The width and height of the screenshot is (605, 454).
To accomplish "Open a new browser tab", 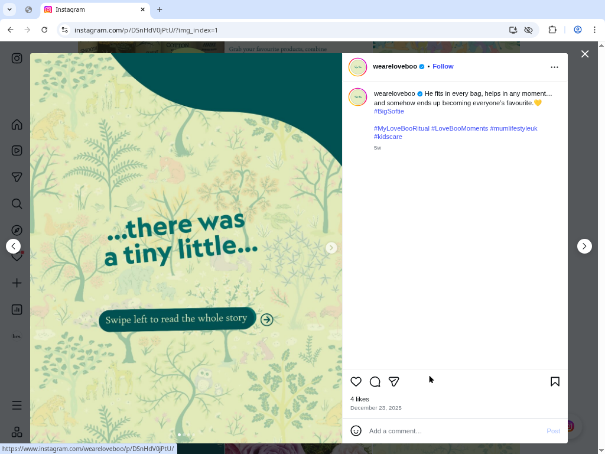I will coord(160,9).
